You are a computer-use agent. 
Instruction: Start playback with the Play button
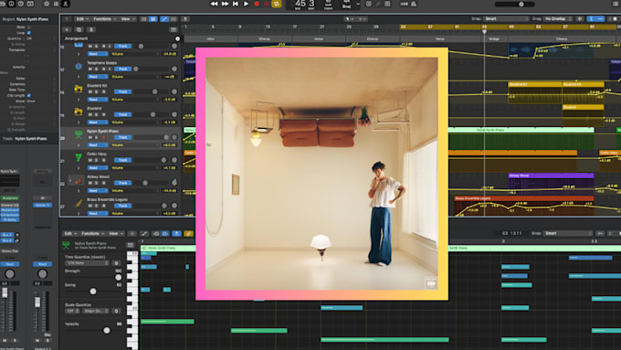[246, 4]
